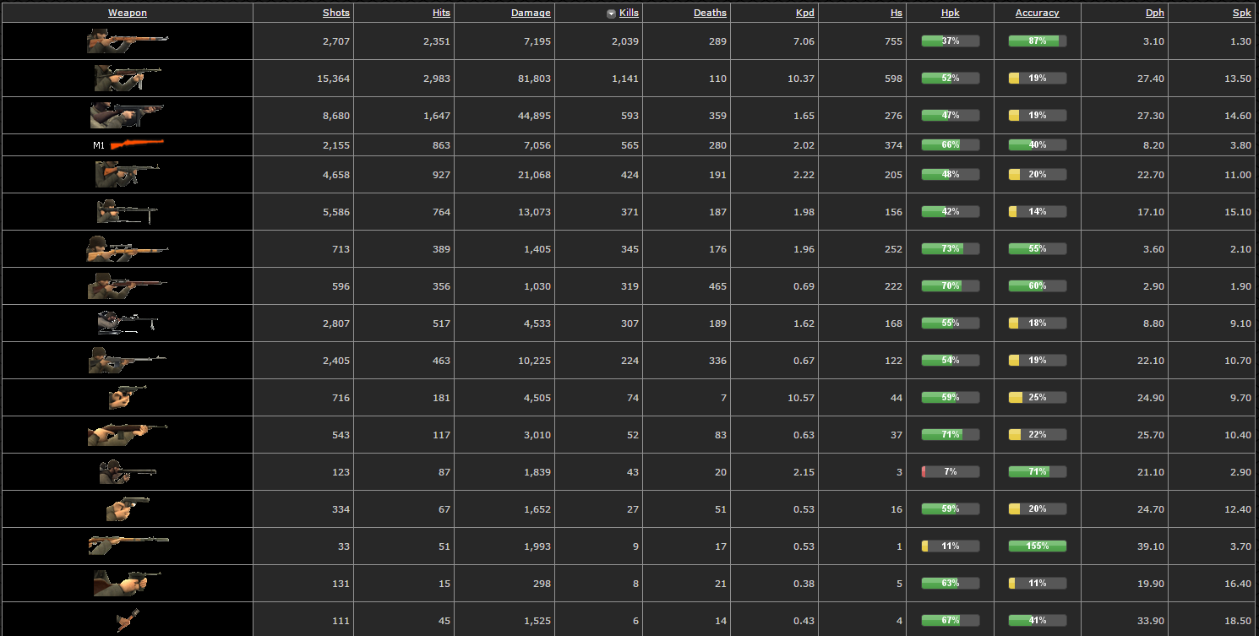
Task: Click the pistol icon in the 716 shots row
Action: pos(128,397)
